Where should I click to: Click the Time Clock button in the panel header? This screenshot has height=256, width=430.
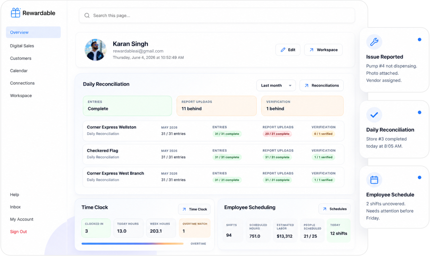[194, 209]
